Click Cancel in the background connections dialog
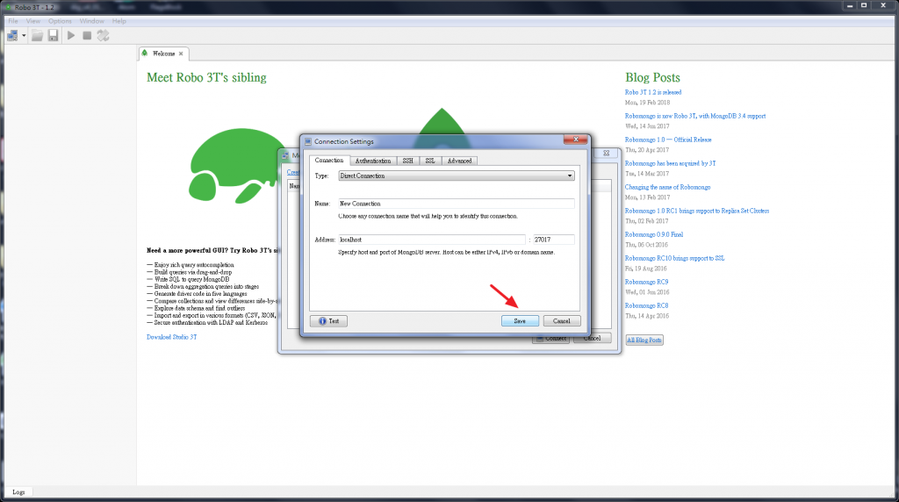 tap(593, 338)
